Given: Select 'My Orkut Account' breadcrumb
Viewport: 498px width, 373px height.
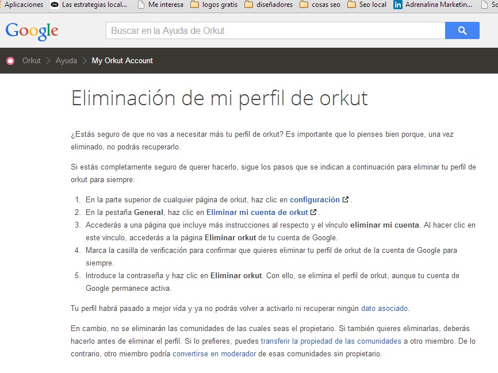Looking at the screenshot, I should 122,60.
